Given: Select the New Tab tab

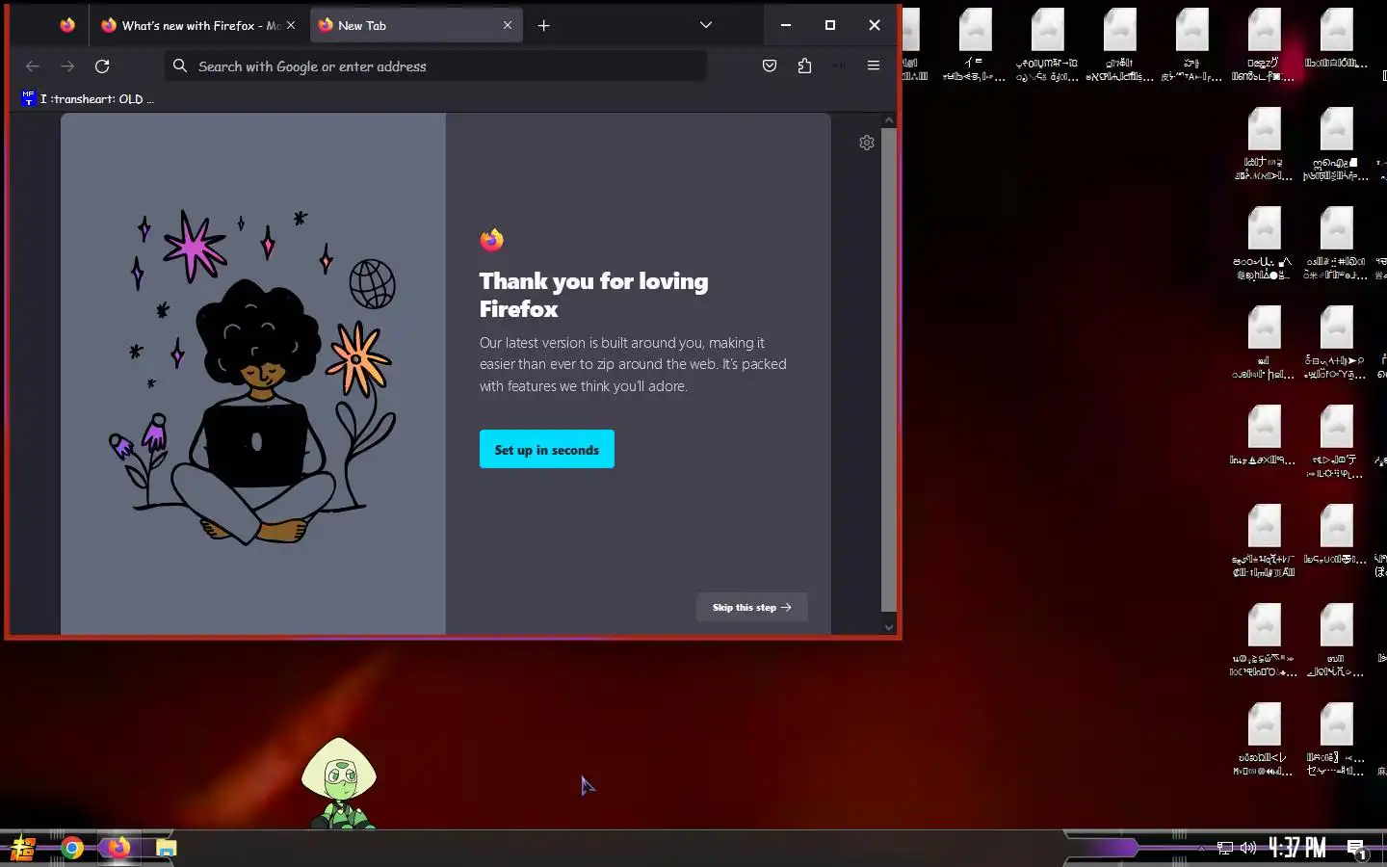Looking at the screenshot, I should [416, 25].
